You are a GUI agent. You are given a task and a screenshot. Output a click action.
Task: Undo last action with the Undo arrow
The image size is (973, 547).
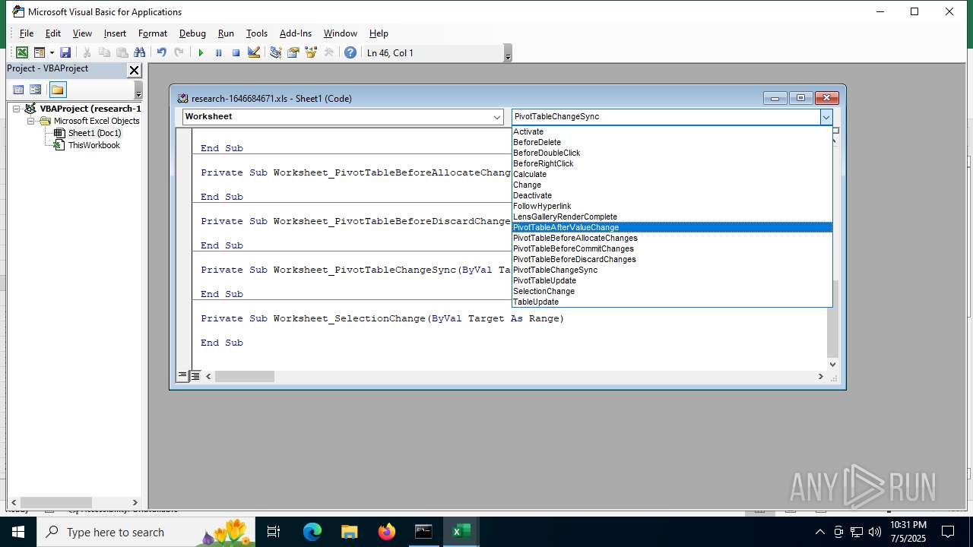161,52
